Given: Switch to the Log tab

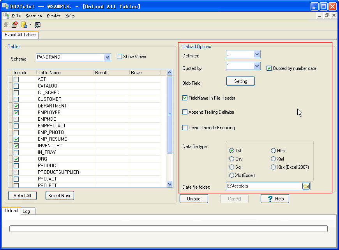Looking at the screenshot, I should click(28, 211).
